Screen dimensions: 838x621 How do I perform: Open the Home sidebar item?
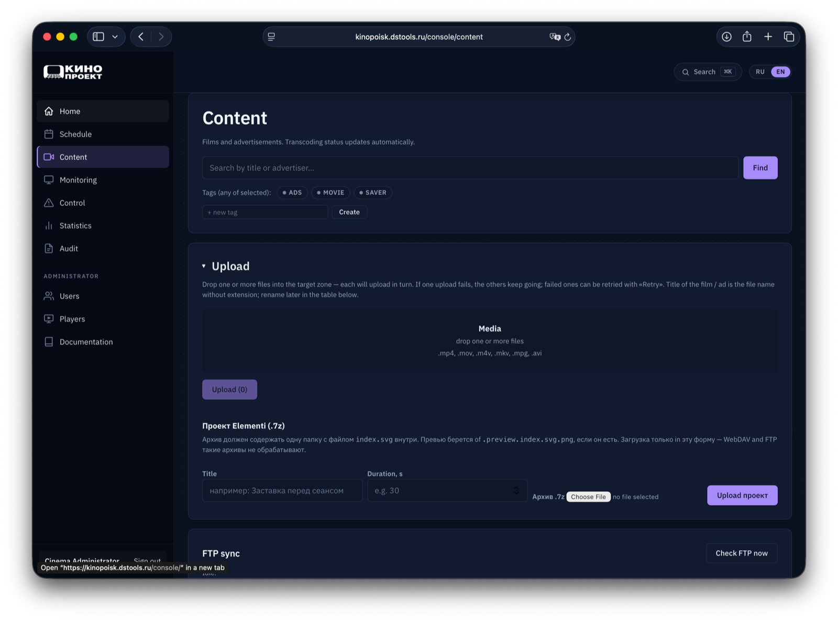click(103, 111)
